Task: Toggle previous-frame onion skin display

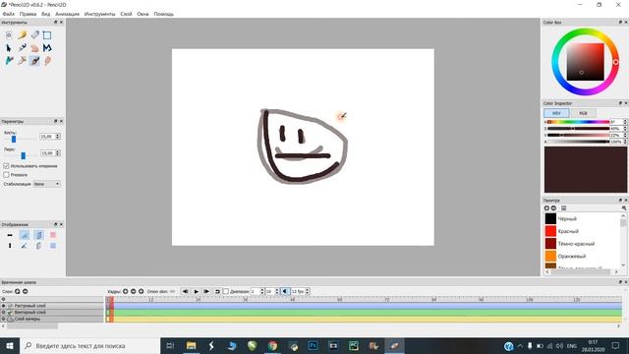Action: (39, 235)
